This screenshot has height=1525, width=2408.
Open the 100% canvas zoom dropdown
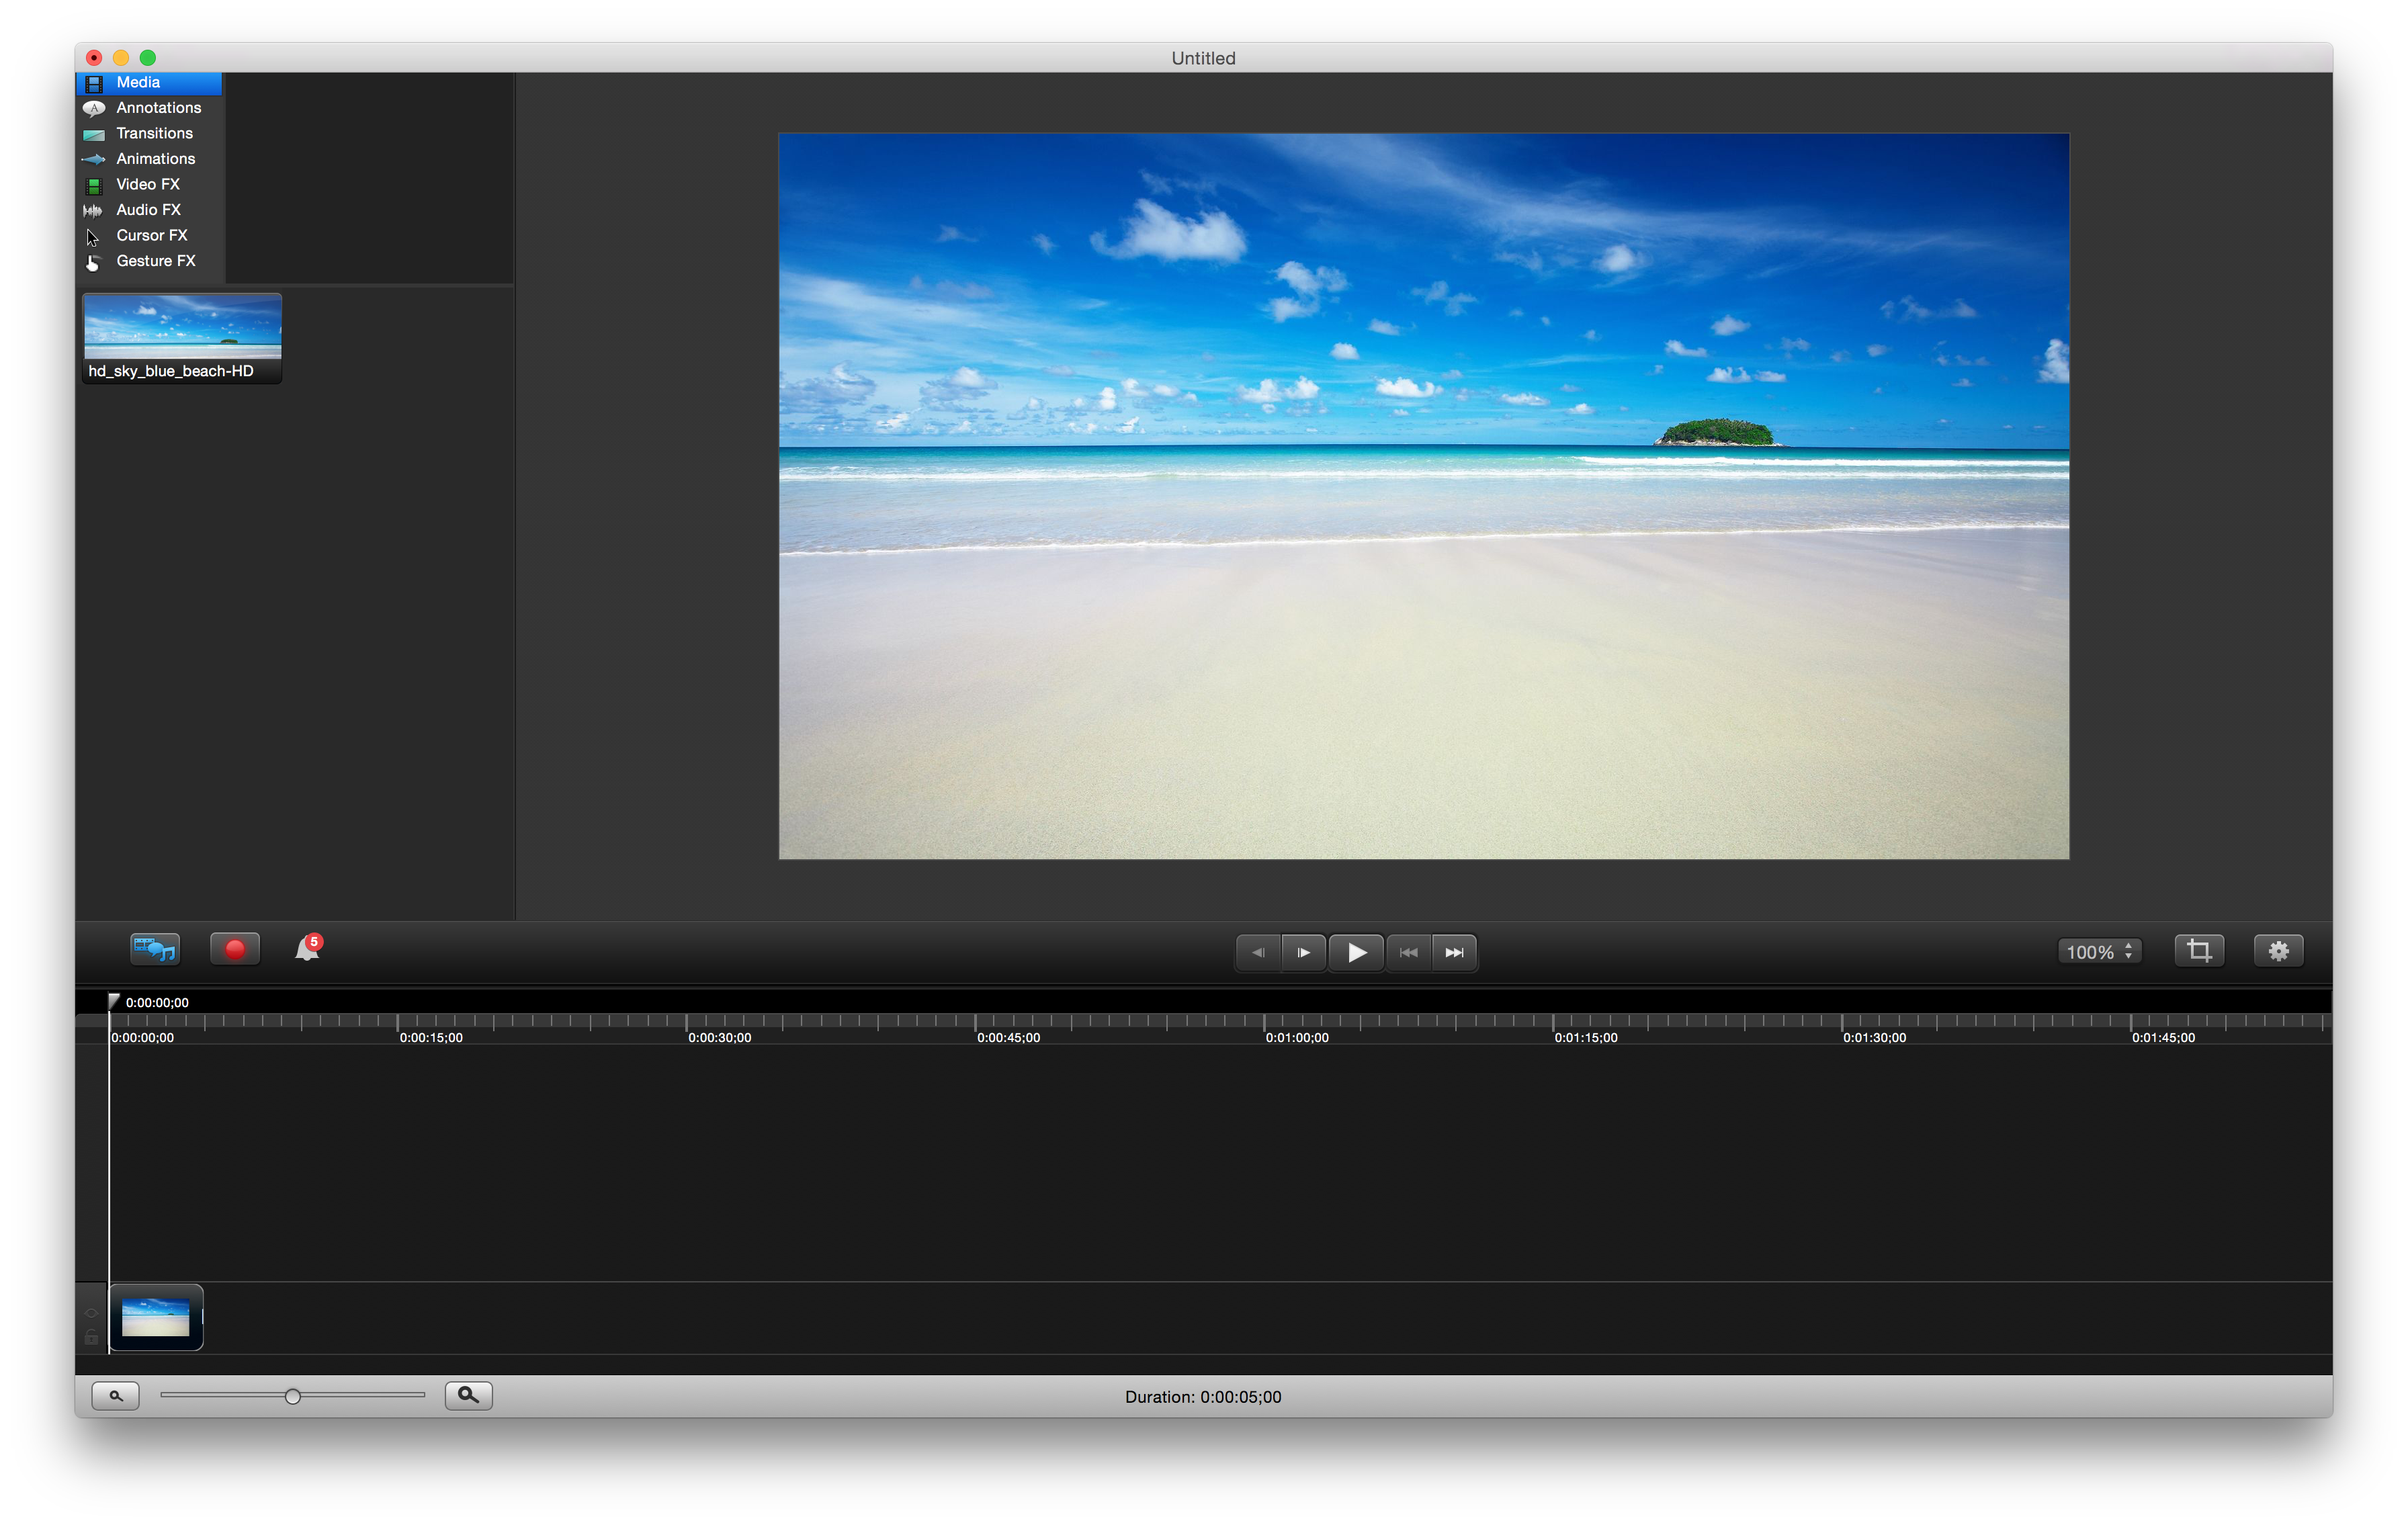pyautogui.click(x=2099, y=952)
